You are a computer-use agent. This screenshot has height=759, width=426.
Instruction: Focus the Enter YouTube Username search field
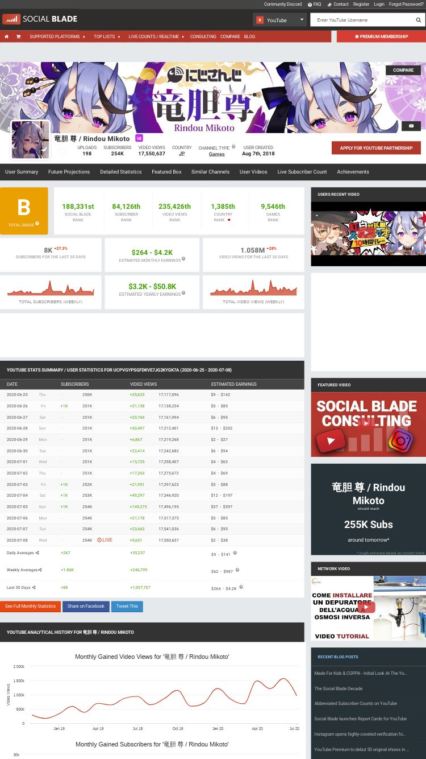click(x=362, y=20)
